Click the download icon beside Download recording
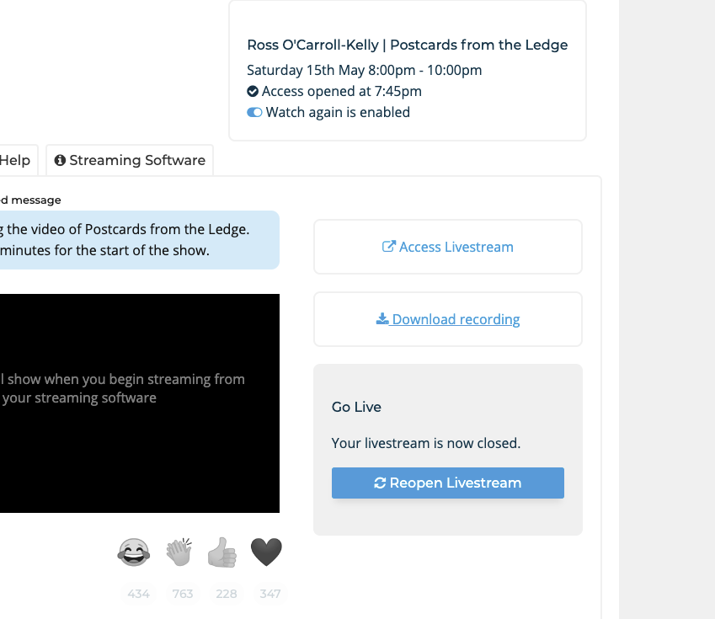The image size is (715, 619). (382, 319)
